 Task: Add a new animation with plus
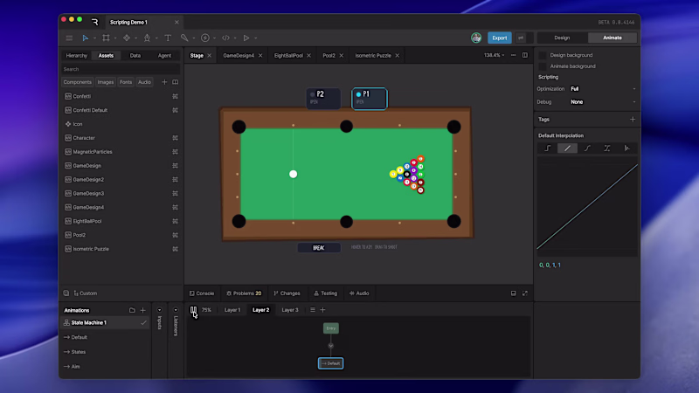click(143, 310)
